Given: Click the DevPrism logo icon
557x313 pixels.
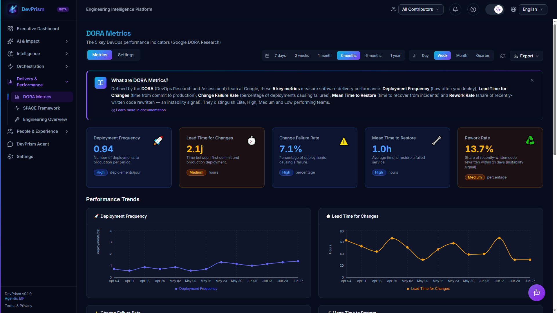Looking at the screenshot, I should pyautogui.click(x=12, y=9).
